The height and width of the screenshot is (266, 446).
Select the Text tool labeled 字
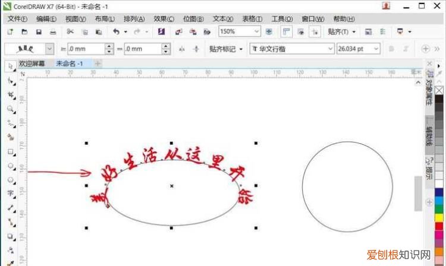[x=11, y=194]
